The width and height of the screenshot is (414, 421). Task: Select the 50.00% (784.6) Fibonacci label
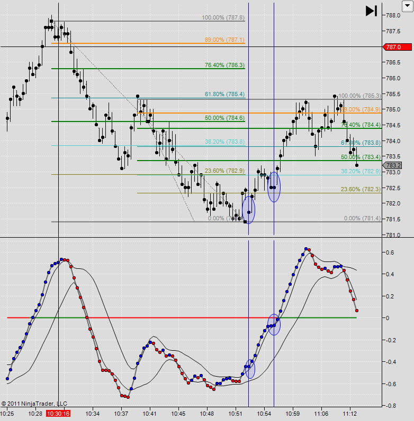224,118
